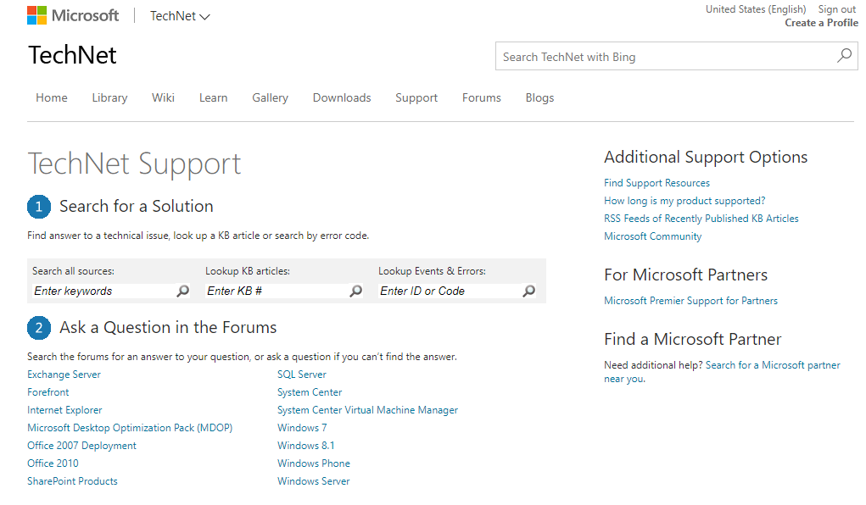Click the 'Additional Support Options' heading

tap(706, 157)
